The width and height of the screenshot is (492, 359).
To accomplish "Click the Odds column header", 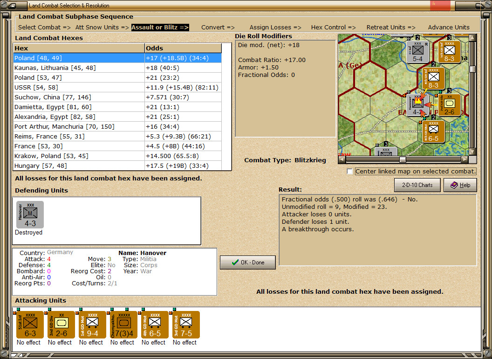I will (183, 48).
